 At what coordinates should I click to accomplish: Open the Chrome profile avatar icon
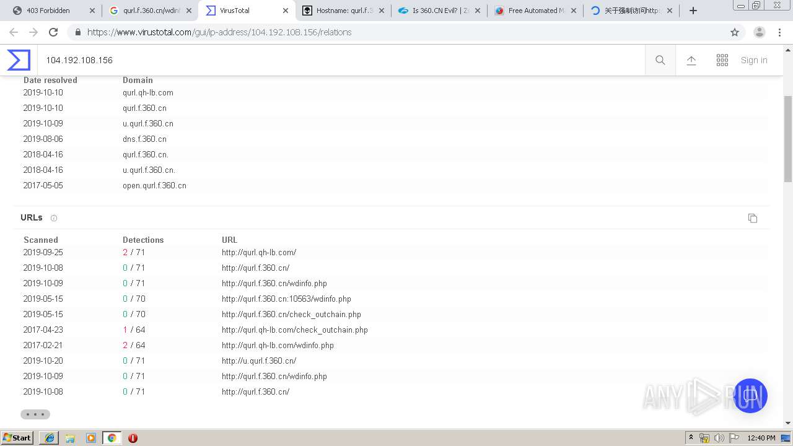click(760, 32)
